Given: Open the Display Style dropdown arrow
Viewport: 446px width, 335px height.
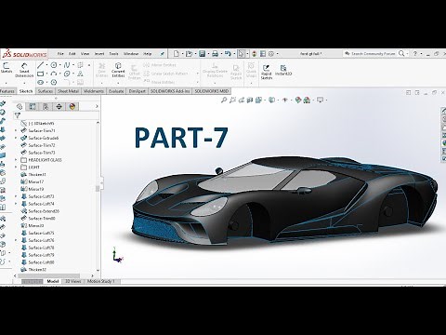Looking at the screenshot, I should coord(278,100).
